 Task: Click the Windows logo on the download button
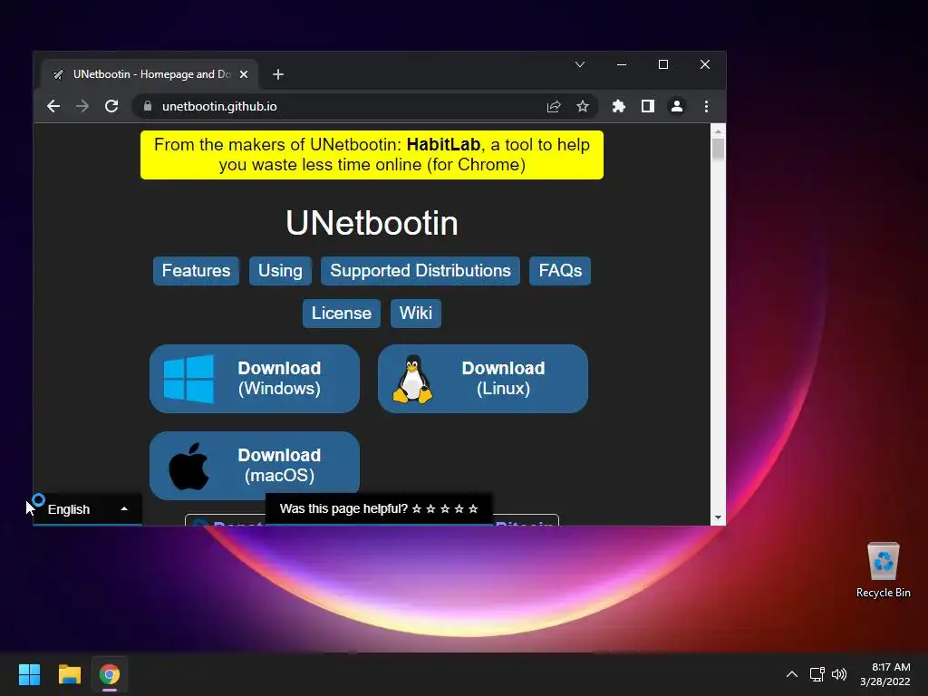click(188, 379)
